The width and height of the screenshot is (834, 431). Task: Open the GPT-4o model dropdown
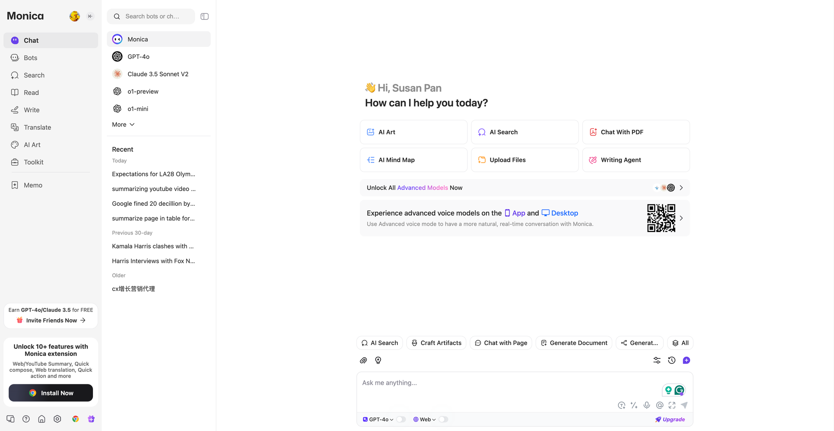(378, 419)
